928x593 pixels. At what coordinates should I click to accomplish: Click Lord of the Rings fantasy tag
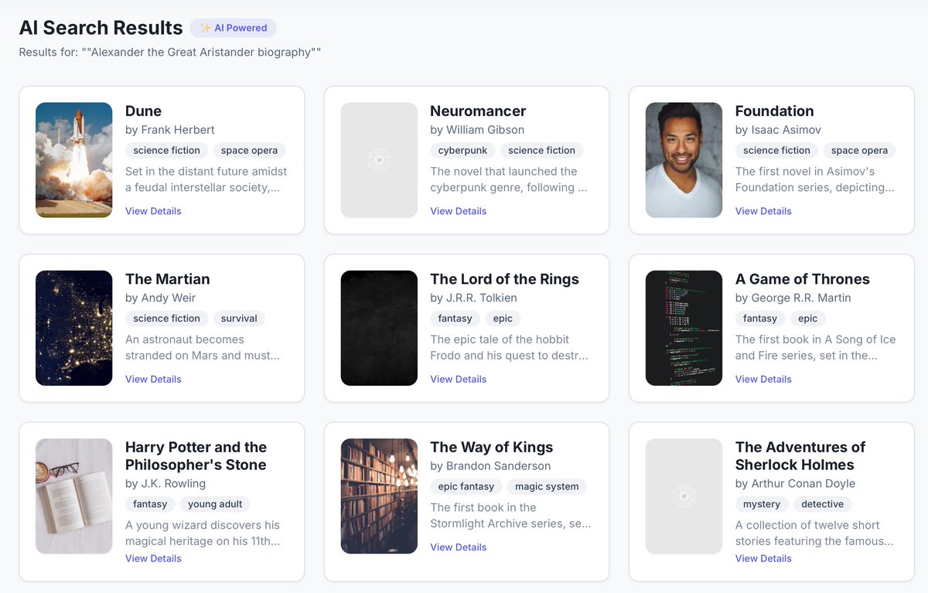(x=455, y=319)
